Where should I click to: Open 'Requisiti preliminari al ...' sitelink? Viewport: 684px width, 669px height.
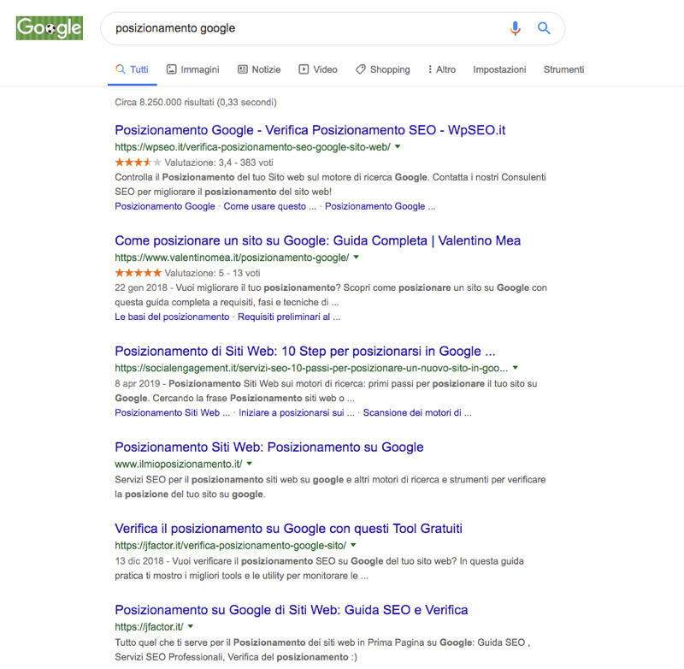coord(289,317)
